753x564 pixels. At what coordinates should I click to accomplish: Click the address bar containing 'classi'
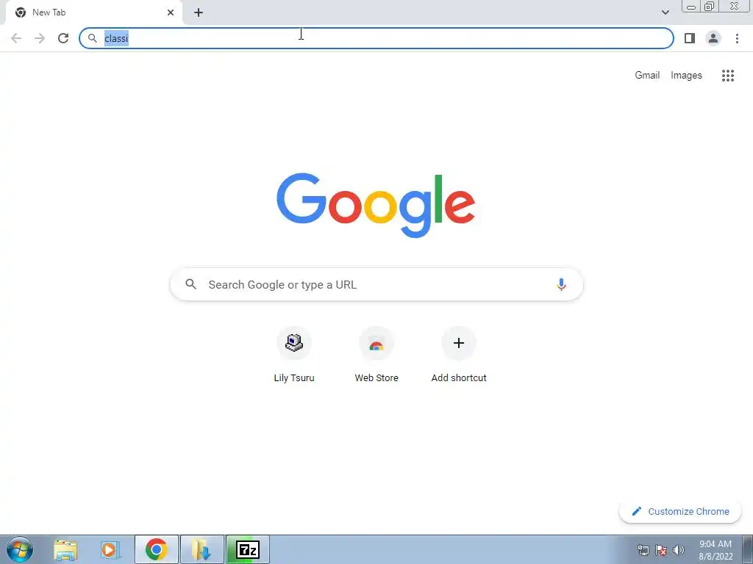pos(376,38)
